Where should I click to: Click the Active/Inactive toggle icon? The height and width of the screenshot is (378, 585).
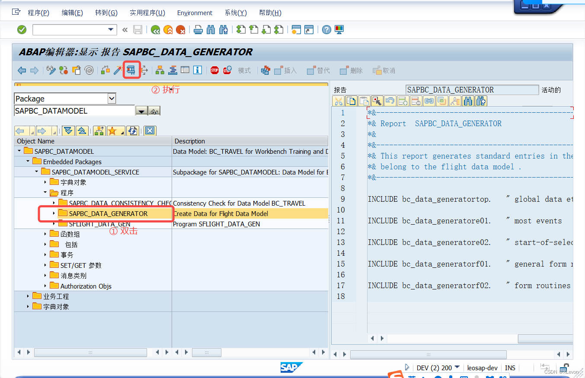[x=64, y=70]
